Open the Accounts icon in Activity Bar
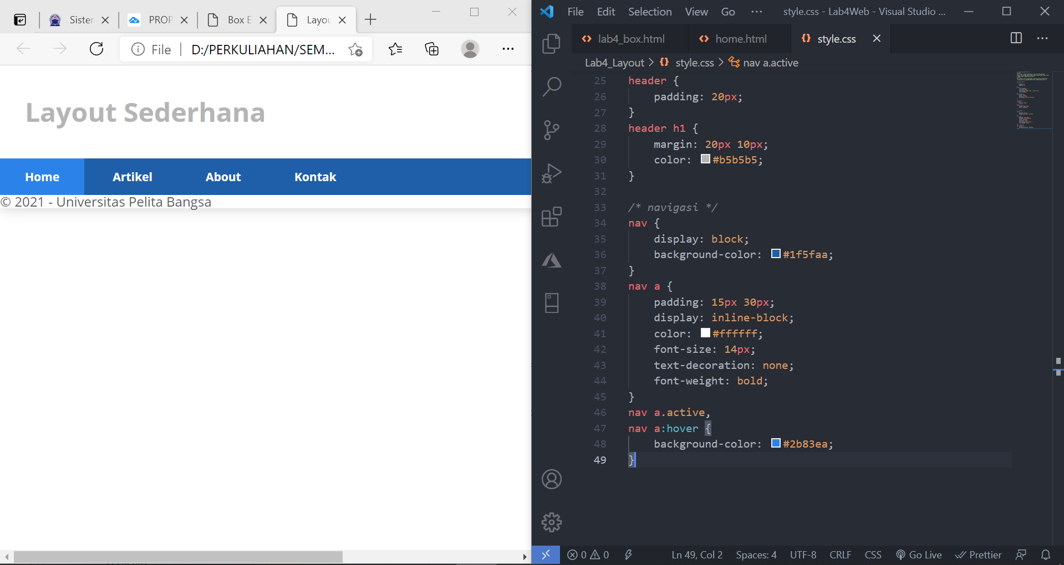 click(x=552, y=479)
